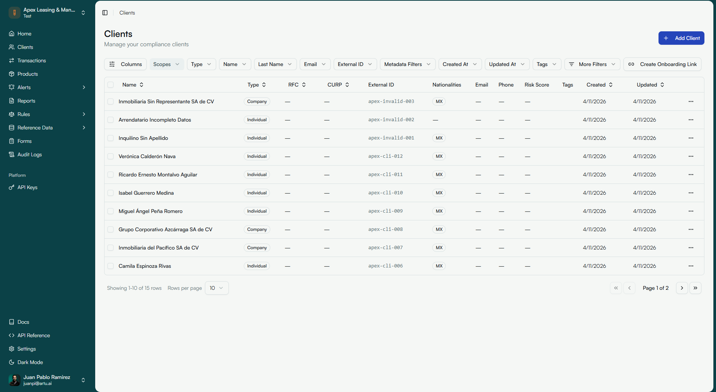Jump to last page double-arrow
The image size is (716, 392).
695,288
